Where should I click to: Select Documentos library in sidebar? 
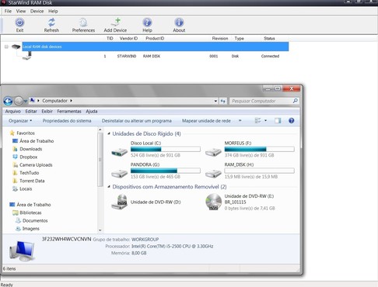click(35, 220)
